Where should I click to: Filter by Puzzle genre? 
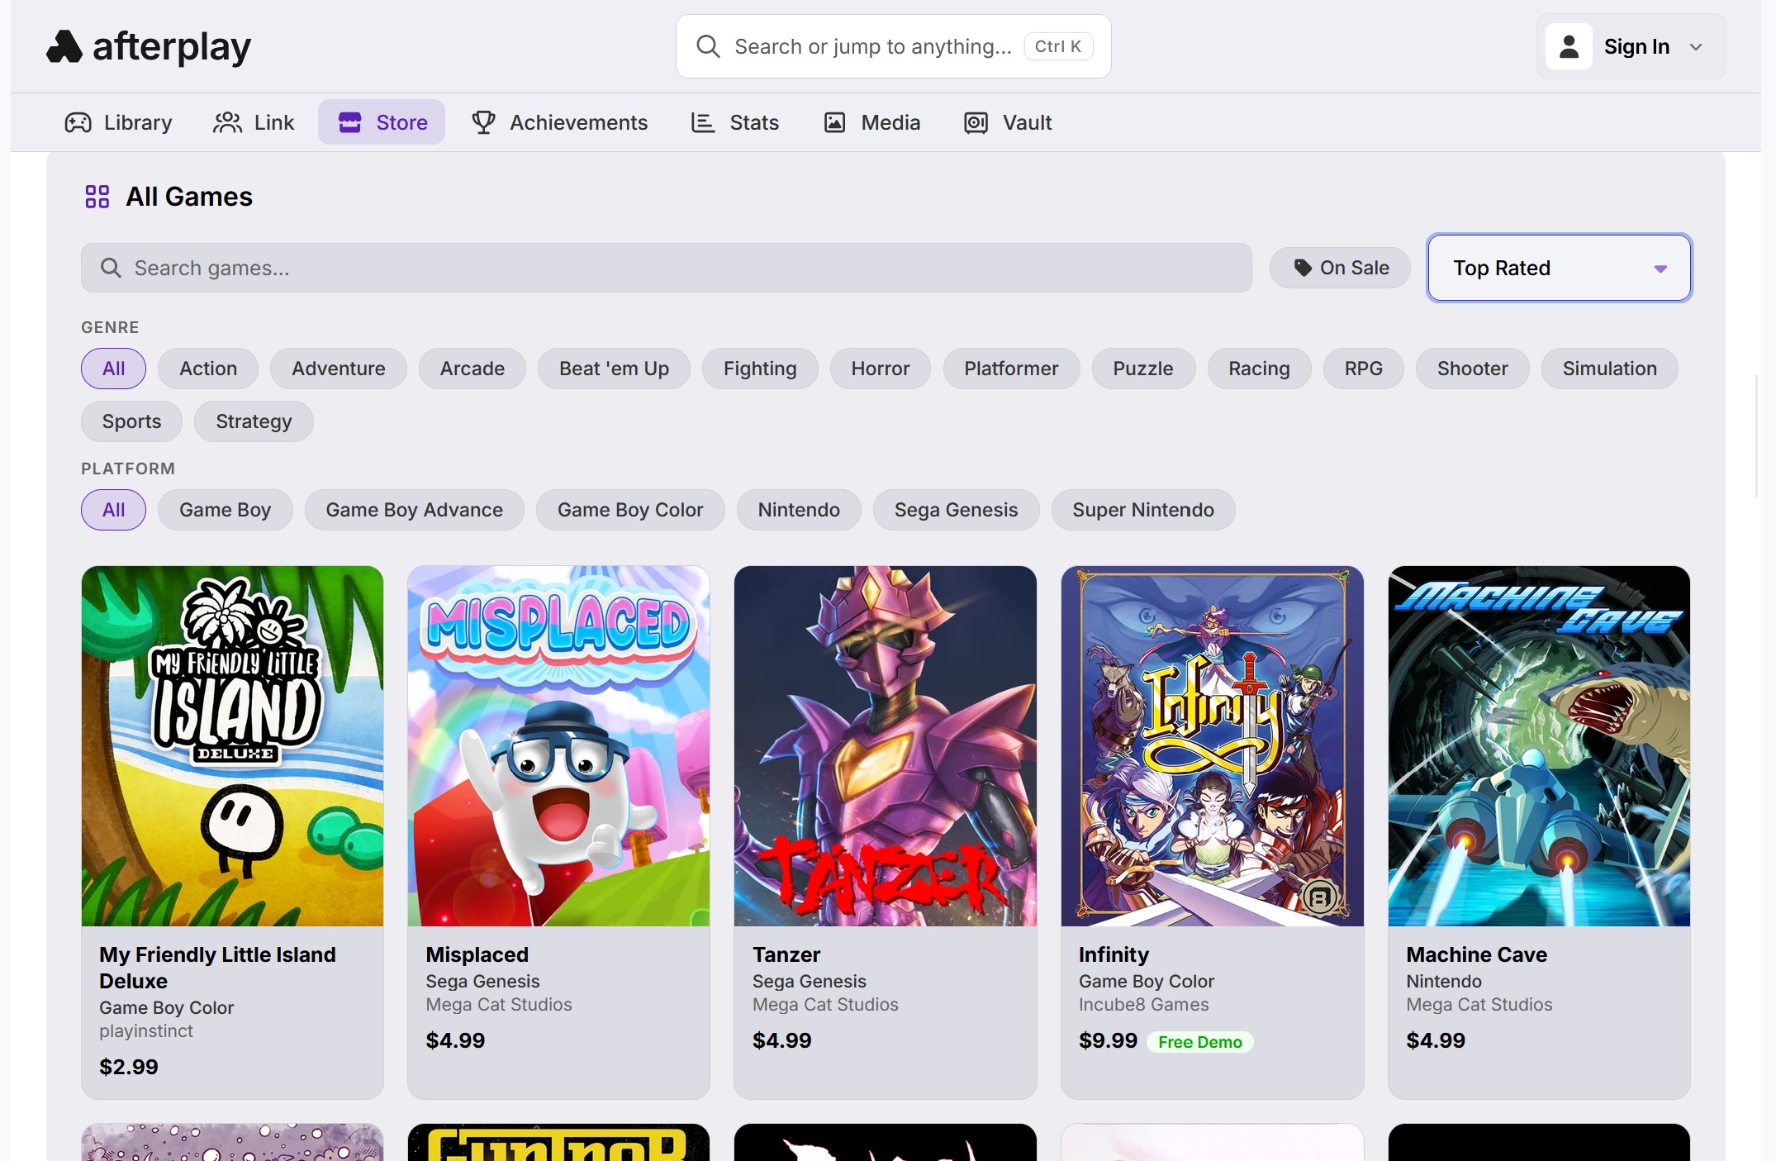click(x=1143, y=369)
